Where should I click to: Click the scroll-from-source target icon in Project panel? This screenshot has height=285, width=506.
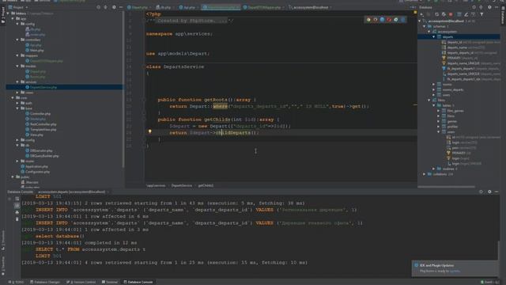tap(98, 7)
